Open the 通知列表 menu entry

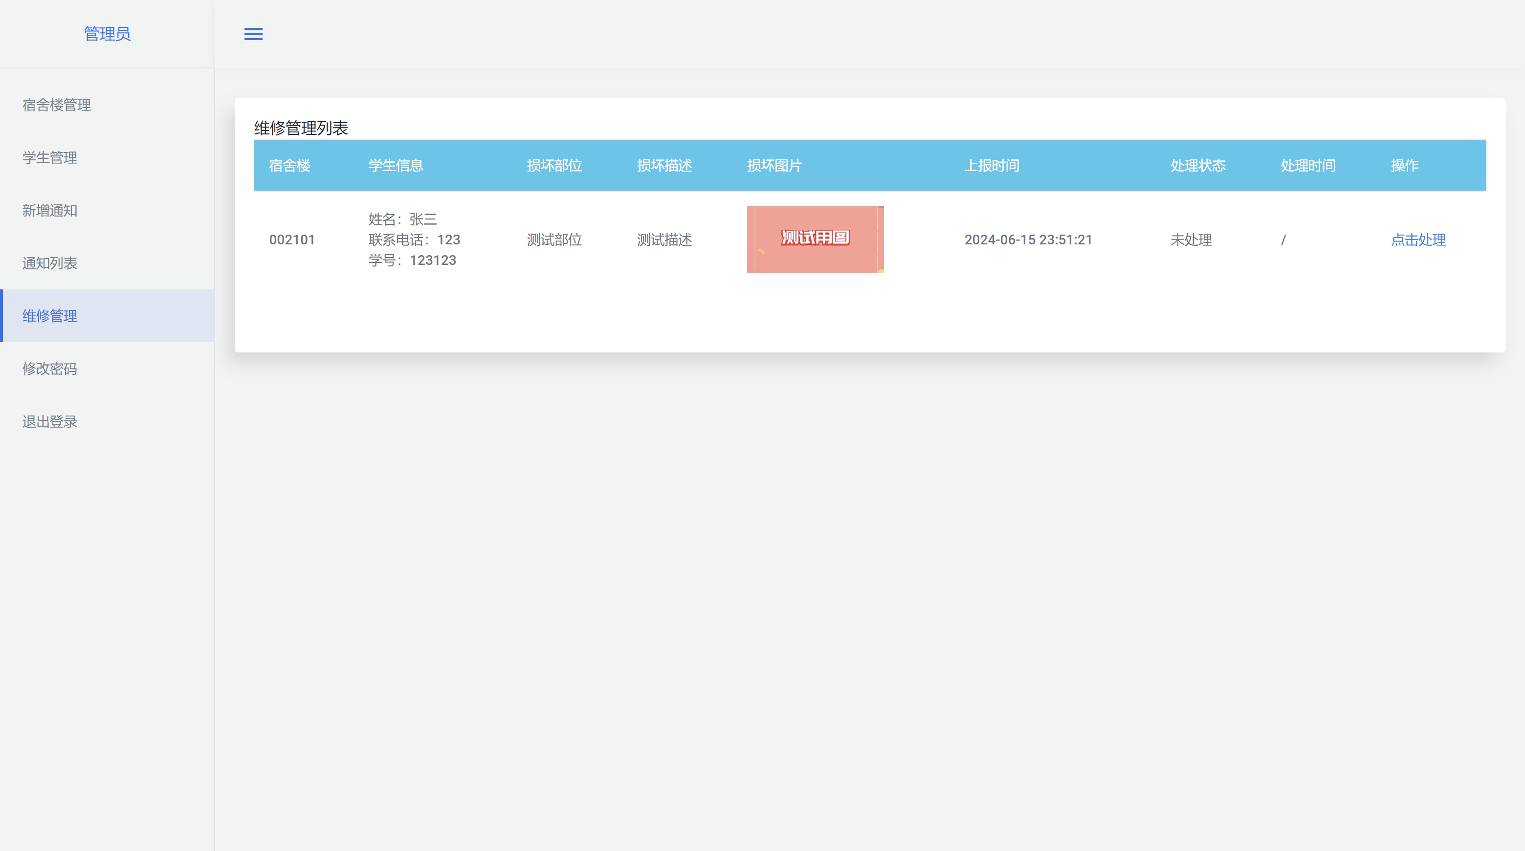click(50, 263)
